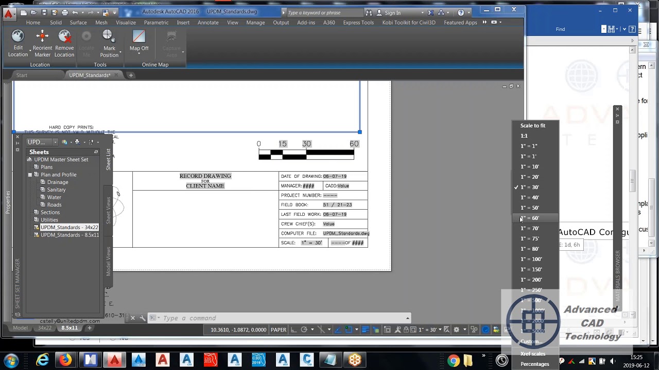Open the sheet set name dropdown UPD...
The width and height of the screenshot is (659, 370).
pyautogui.click(x=42, y=142)
